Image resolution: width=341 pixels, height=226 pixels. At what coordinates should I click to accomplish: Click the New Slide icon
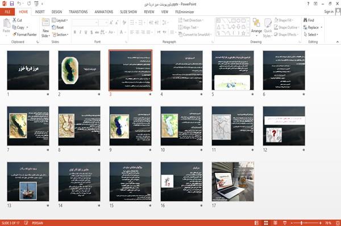tap(45, 23)
